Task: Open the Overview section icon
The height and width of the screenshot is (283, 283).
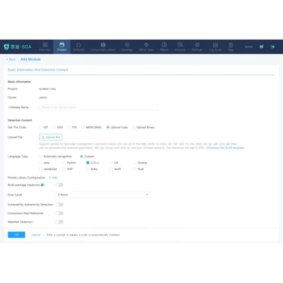Action: (45, 45)
